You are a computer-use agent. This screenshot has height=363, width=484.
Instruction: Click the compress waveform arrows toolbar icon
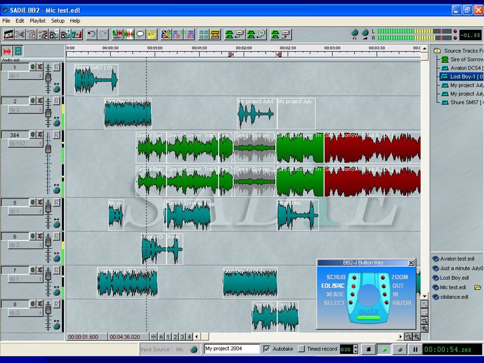[117, 34]
